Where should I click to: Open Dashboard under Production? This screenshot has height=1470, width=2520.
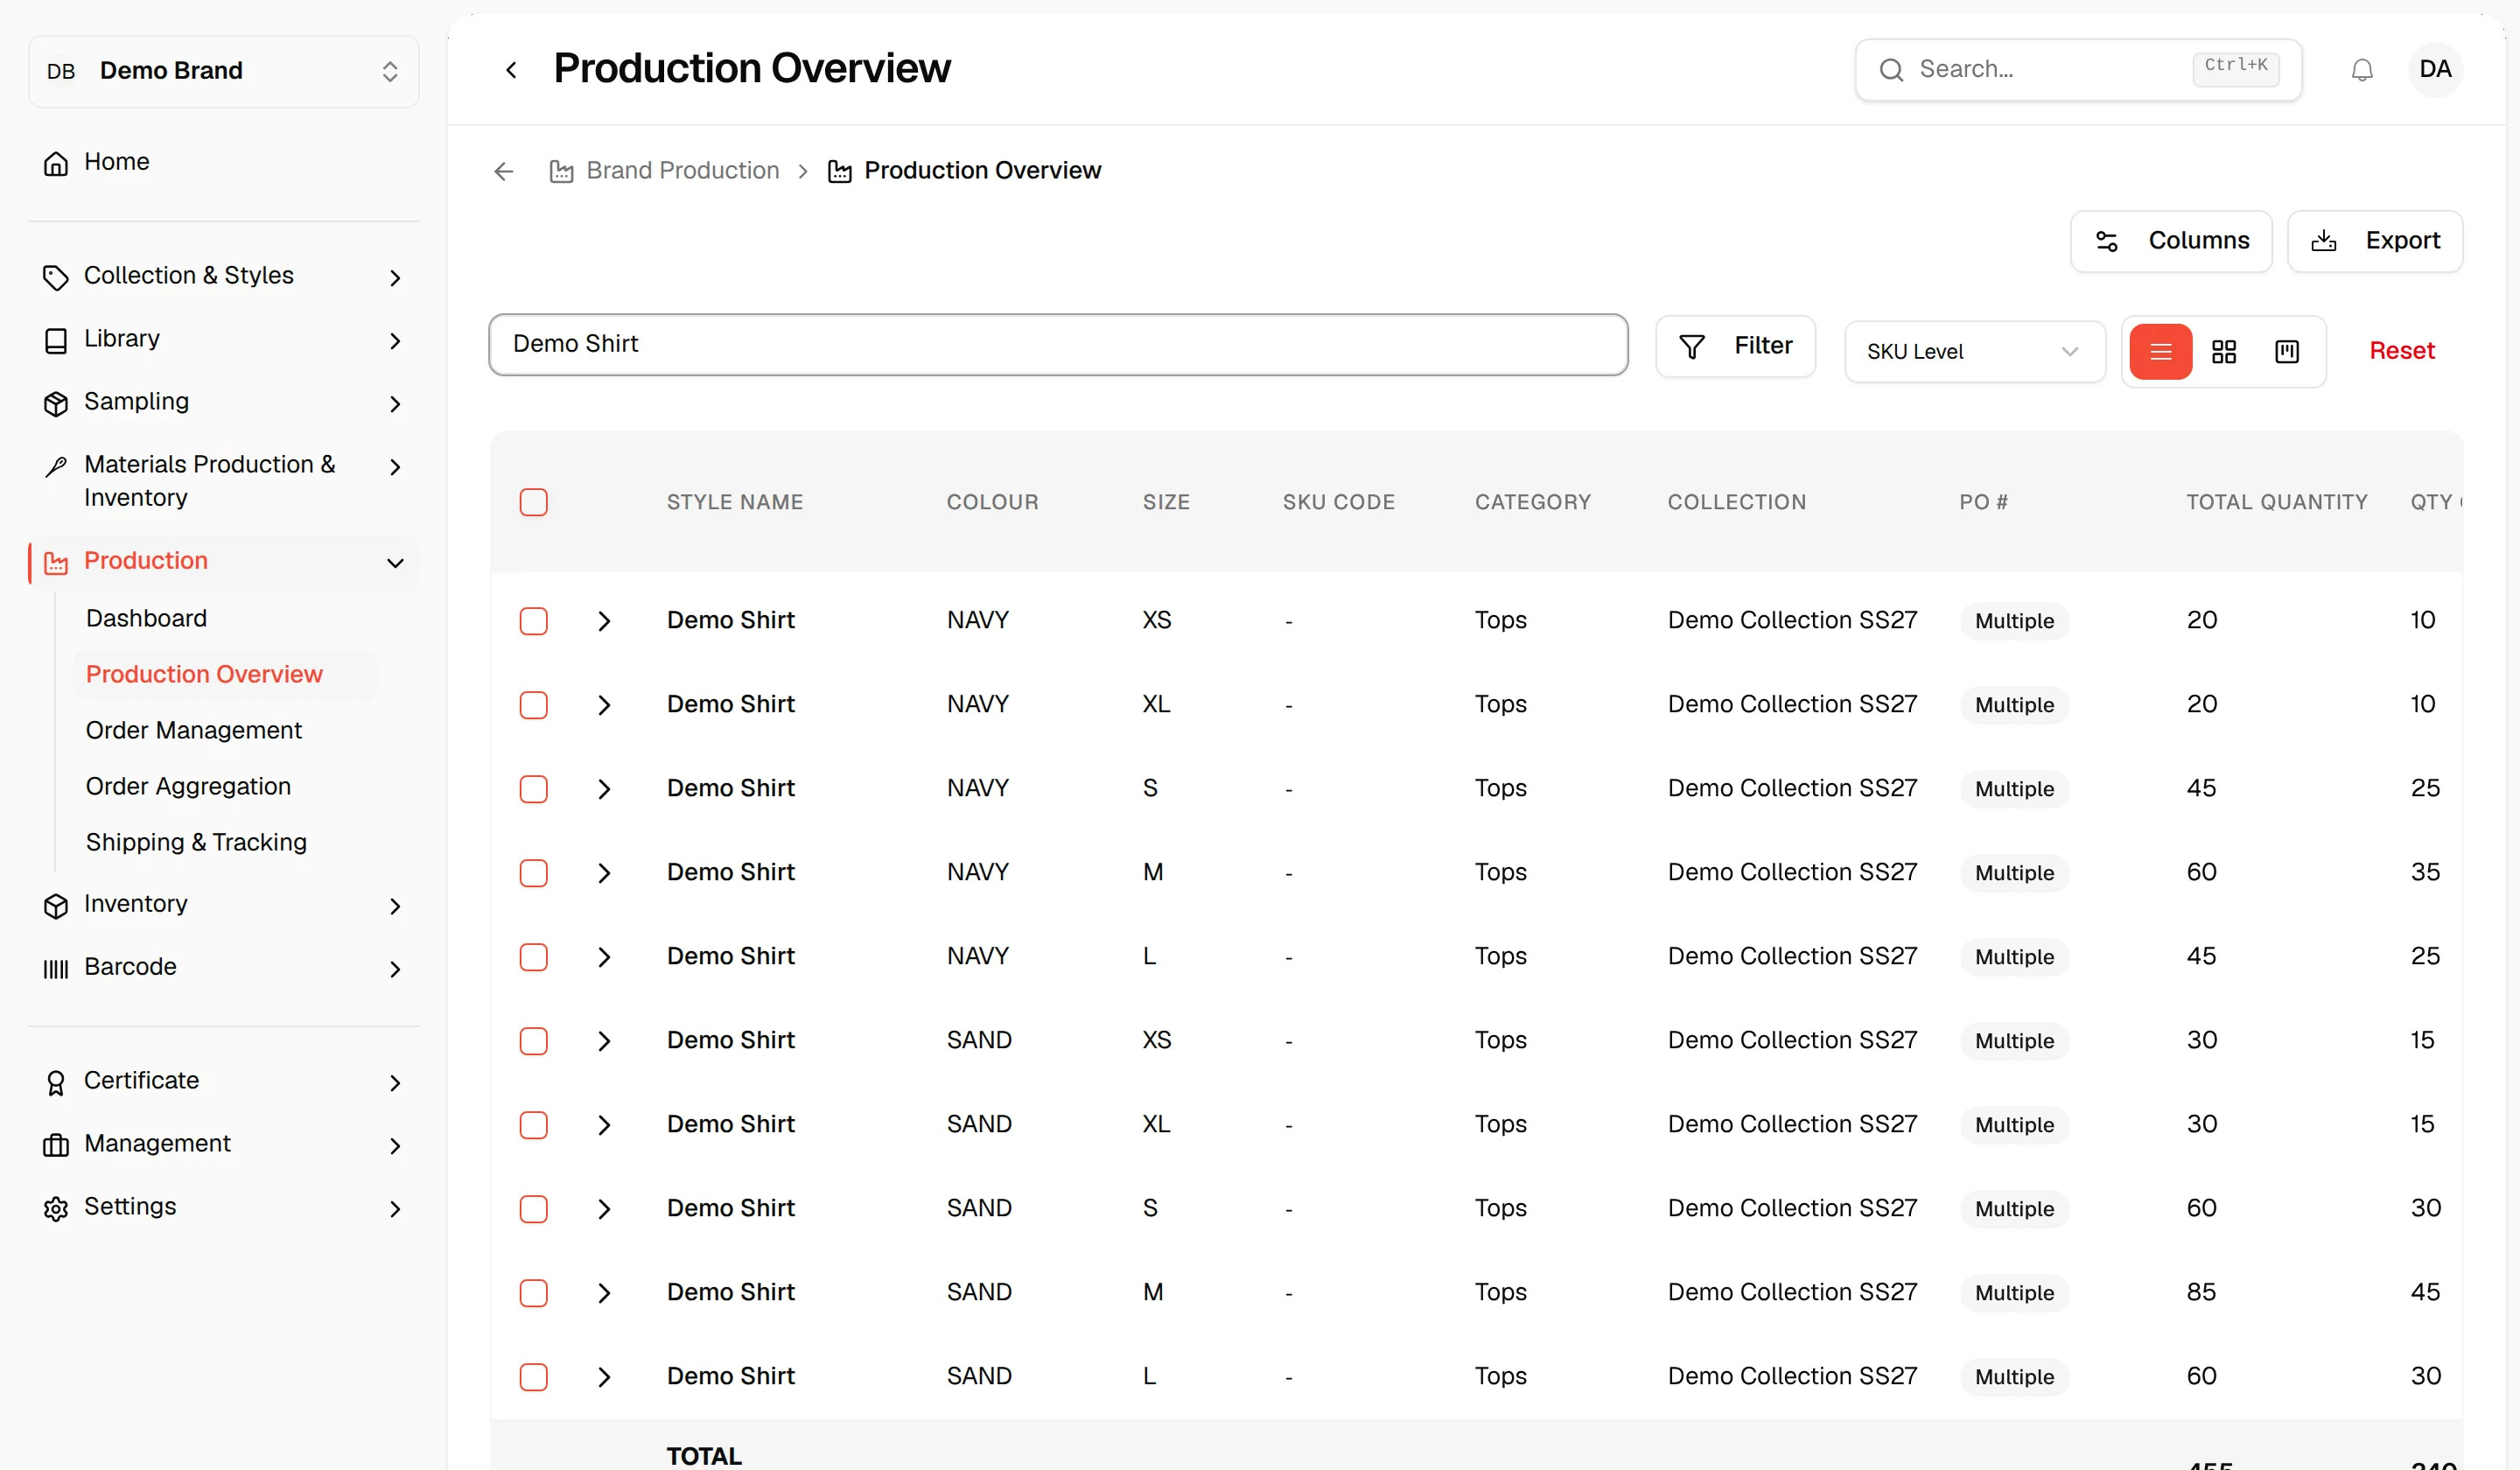[146, 618]
